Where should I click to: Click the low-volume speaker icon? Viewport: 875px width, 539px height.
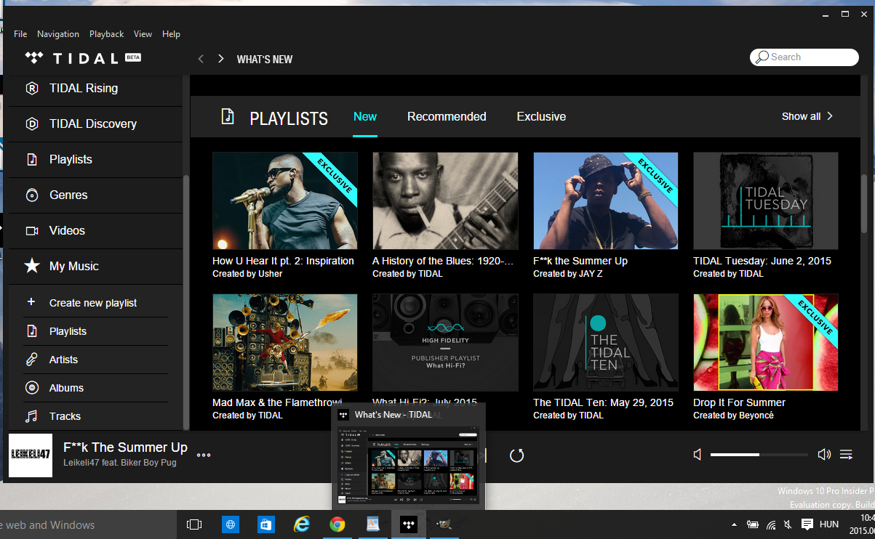tap(698, 455)
